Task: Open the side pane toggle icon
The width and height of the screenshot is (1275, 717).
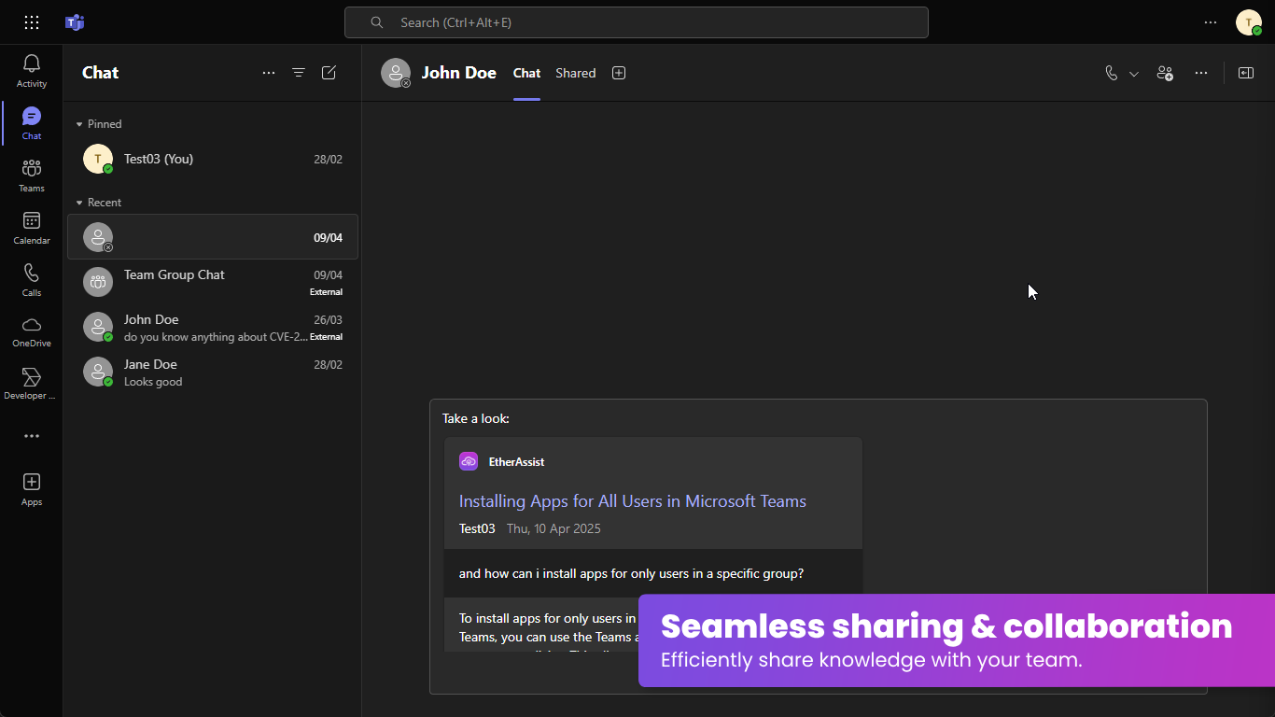Action: 1246,73
